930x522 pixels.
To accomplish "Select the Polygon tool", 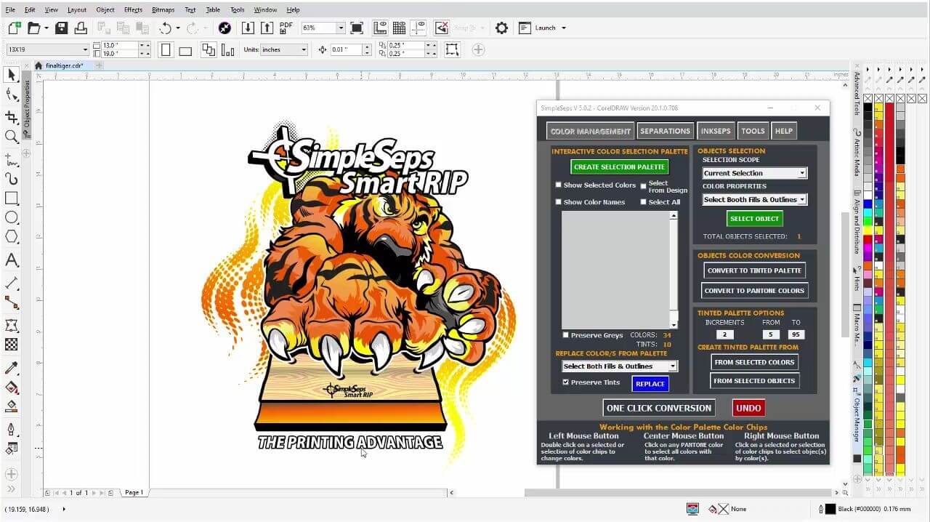I will 12,237.
